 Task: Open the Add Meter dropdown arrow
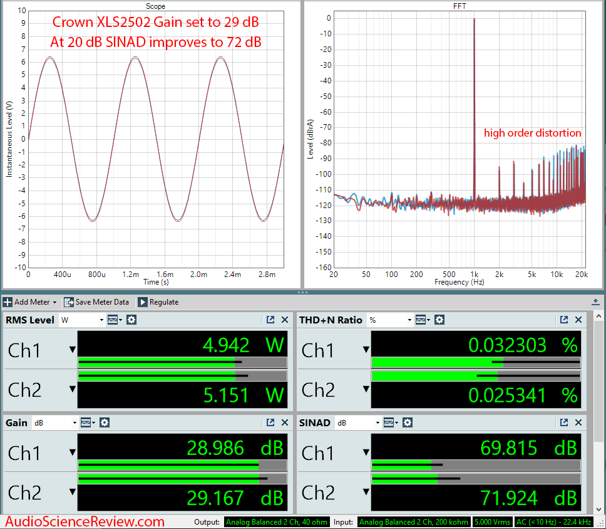click(54, 302)
